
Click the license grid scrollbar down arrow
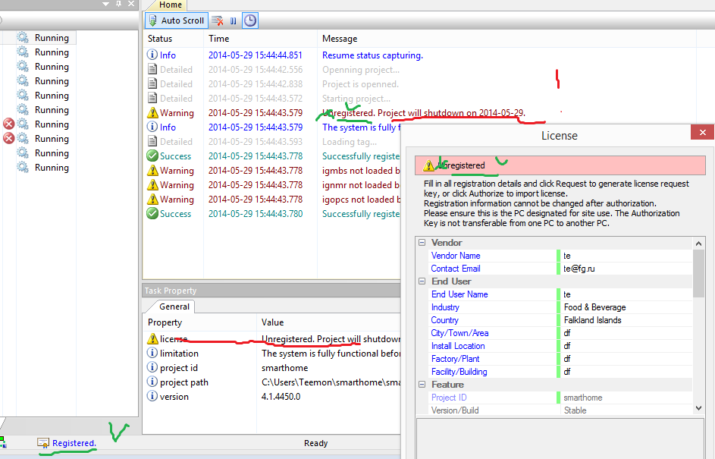[x=698, y=408]
